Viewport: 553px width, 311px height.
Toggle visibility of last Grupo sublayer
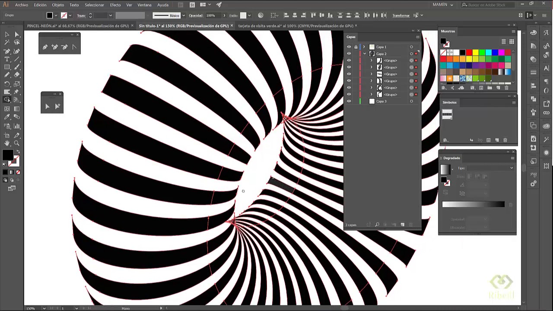[x=349, y=95]
